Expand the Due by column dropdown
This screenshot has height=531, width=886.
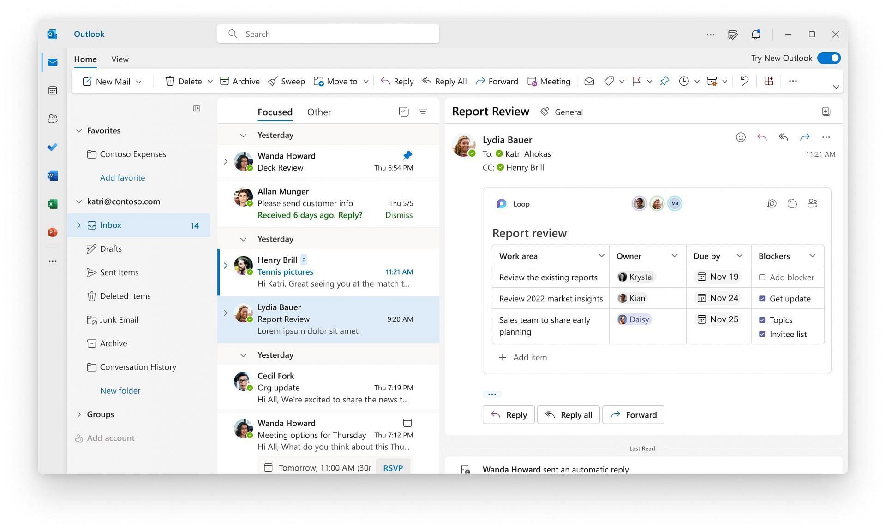(737, 255)
